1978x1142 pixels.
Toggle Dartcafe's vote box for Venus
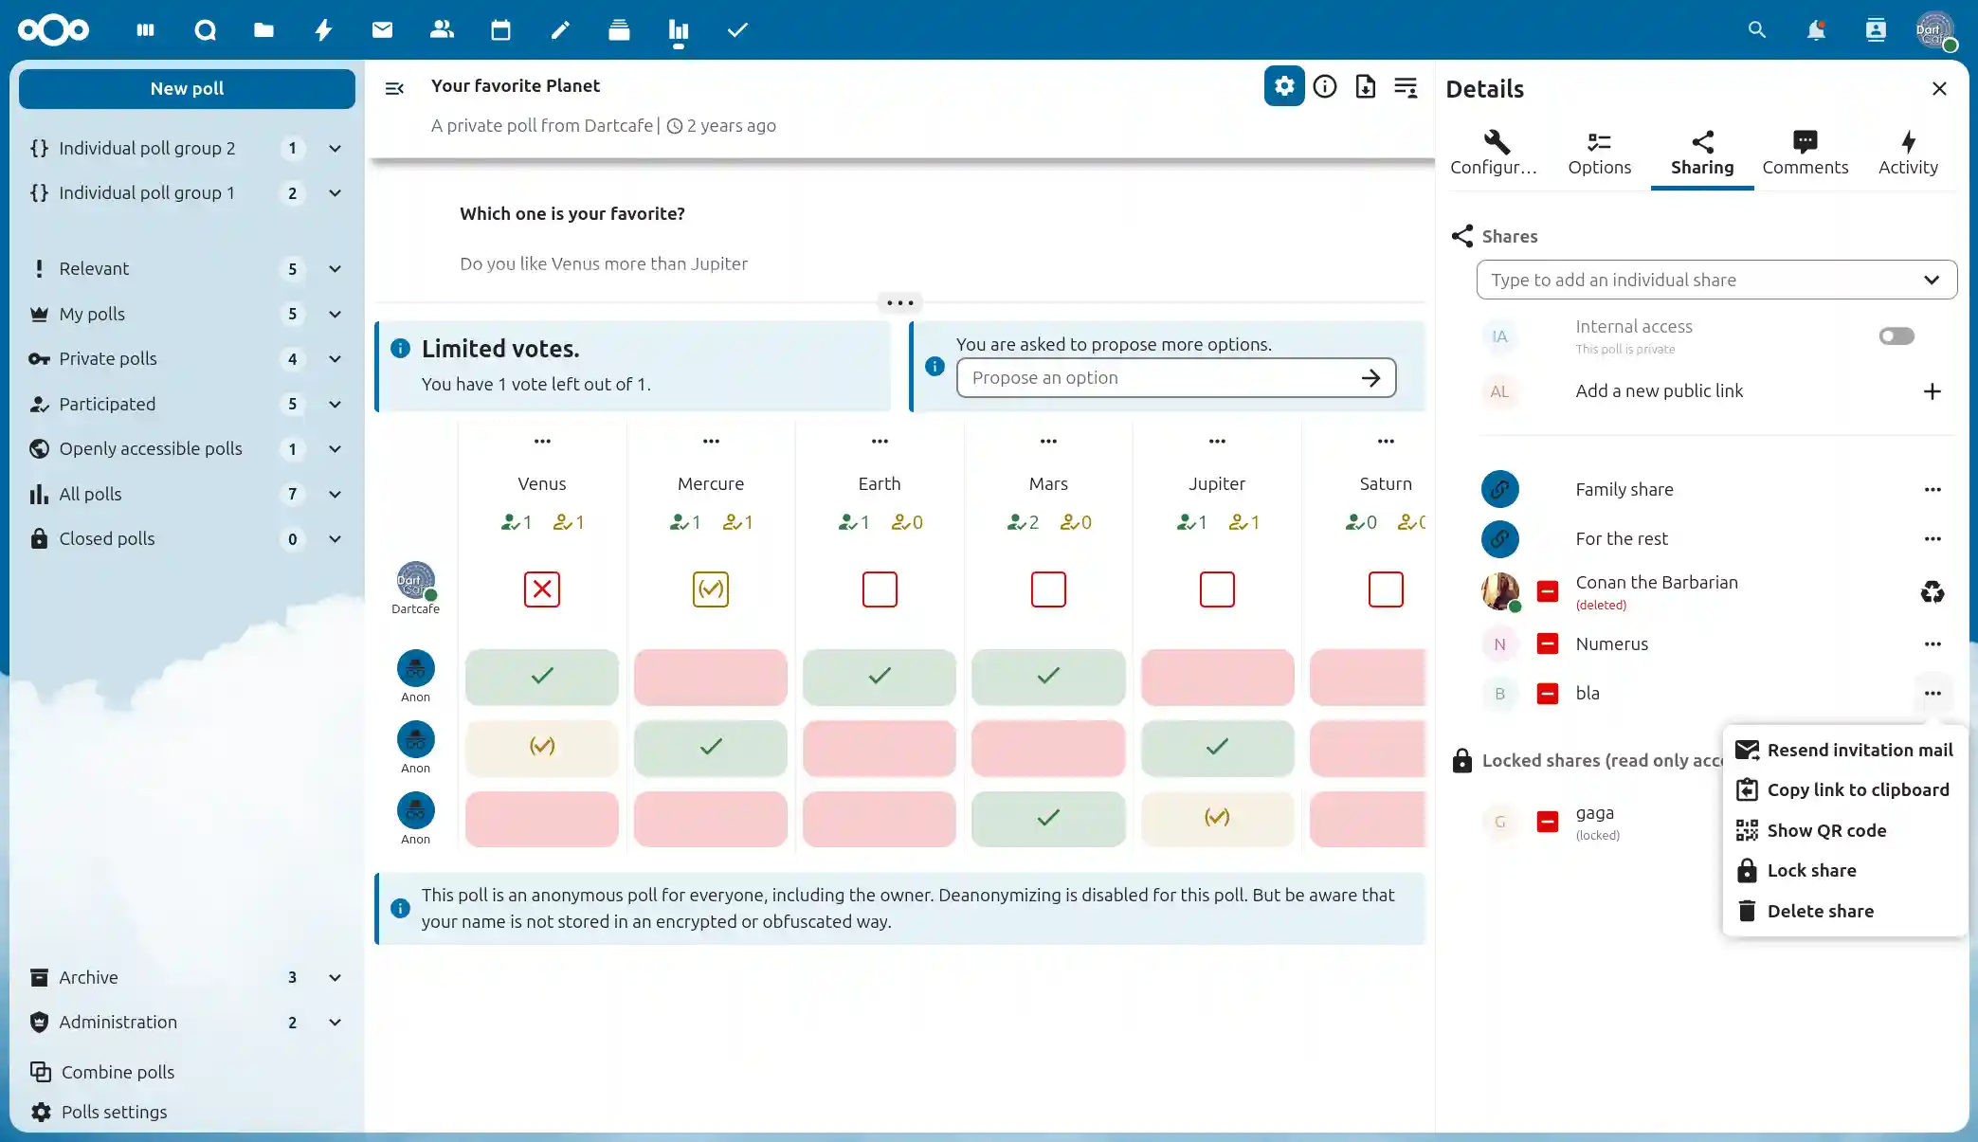pos(541,589)
